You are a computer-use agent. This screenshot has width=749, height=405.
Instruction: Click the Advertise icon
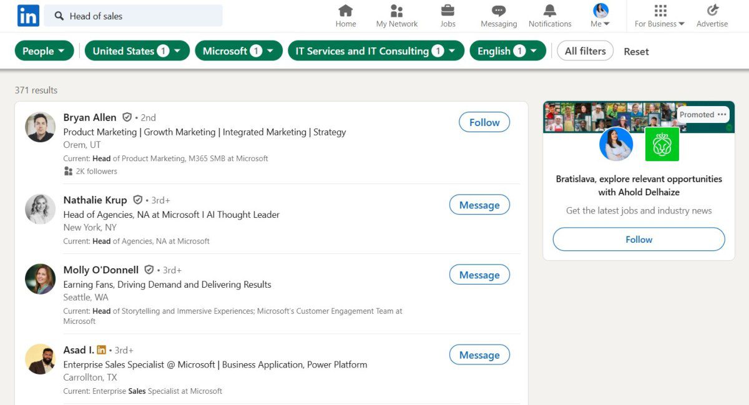click(x=712, y=11)
